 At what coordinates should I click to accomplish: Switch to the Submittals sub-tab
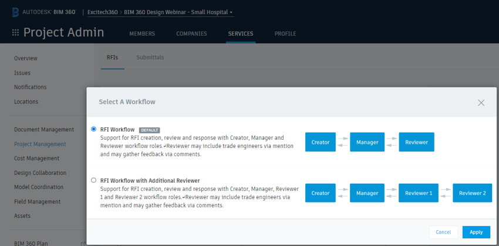click(x=150, y=58)
